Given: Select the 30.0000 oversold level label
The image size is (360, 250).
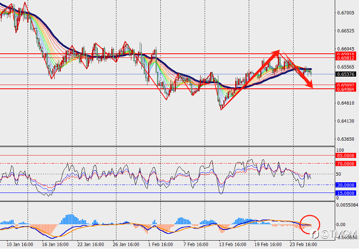Looking at the screenshot, I should (x=346, y=185).
